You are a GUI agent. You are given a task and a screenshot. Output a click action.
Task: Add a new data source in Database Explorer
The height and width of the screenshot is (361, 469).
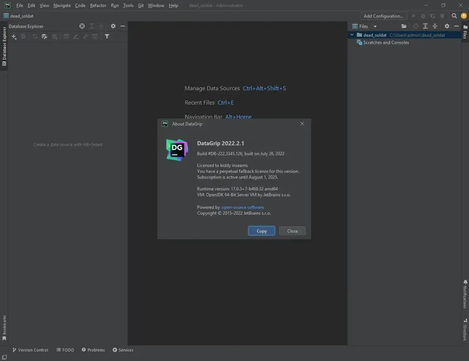click(x=13, y=36)
